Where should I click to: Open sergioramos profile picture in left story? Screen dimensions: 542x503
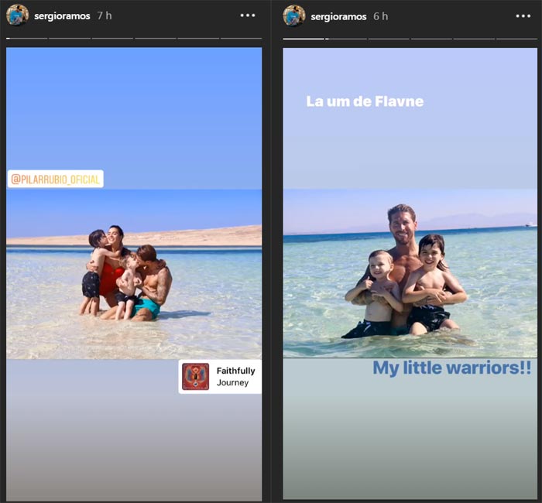pyautogui.click(x=17, y=15)
